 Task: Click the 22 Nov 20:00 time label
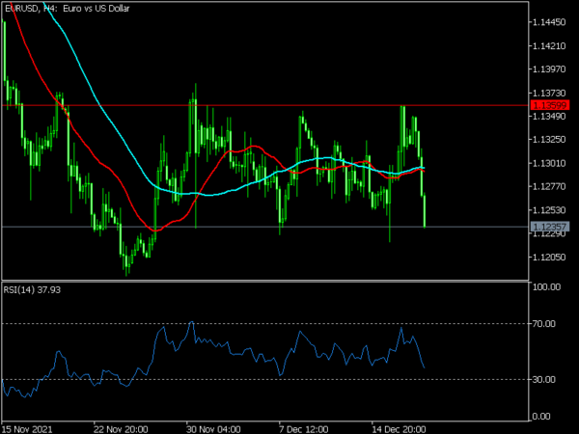point(120,425)
